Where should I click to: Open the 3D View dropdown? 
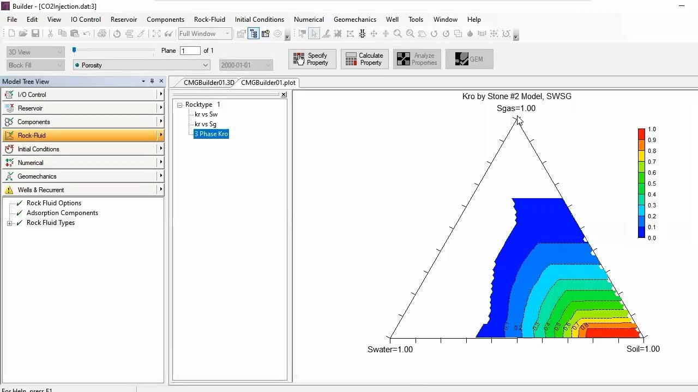coord(35,52)
